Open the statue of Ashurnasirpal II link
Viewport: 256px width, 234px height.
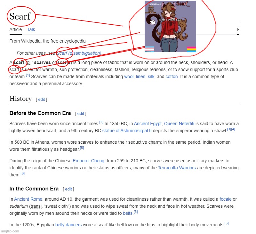point(127,131)
